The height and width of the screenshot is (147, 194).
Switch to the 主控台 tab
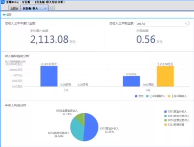click(14, 8)
